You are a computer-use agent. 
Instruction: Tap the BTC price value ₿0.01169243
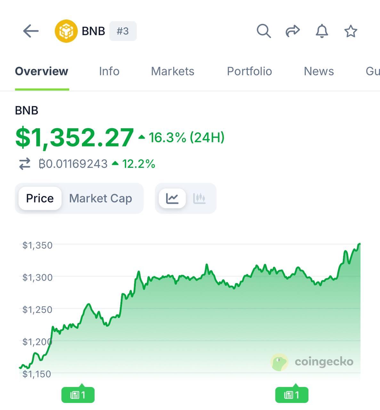73,164
